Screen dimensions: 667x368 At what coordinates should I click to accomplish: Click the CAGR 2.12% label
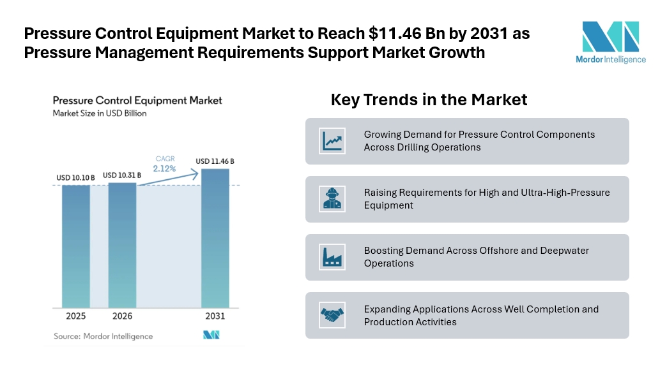coord(165,164)
